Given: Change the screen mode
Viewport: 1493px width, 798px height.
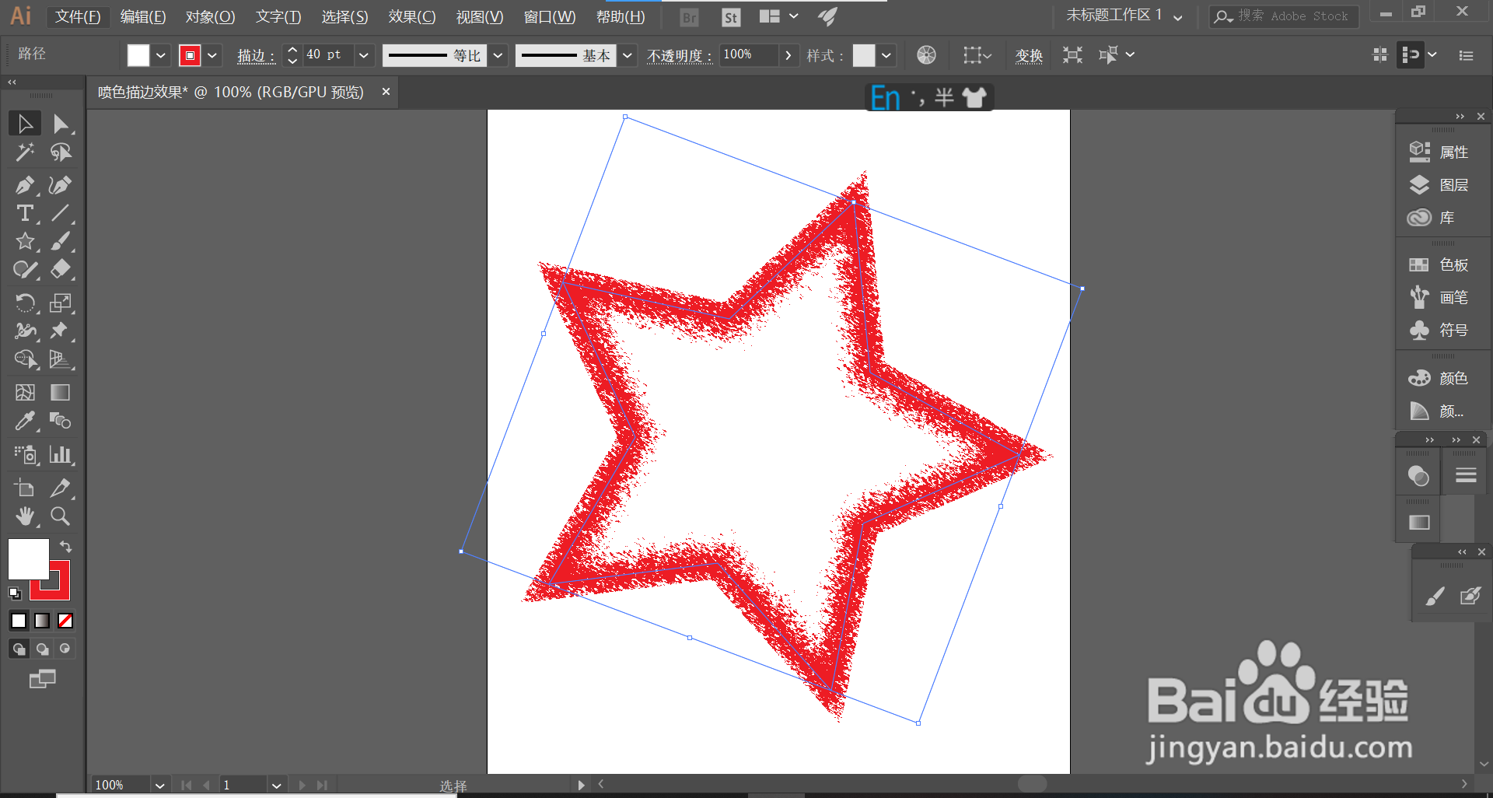Looking at the screenshot, I should tap(42, 679).
